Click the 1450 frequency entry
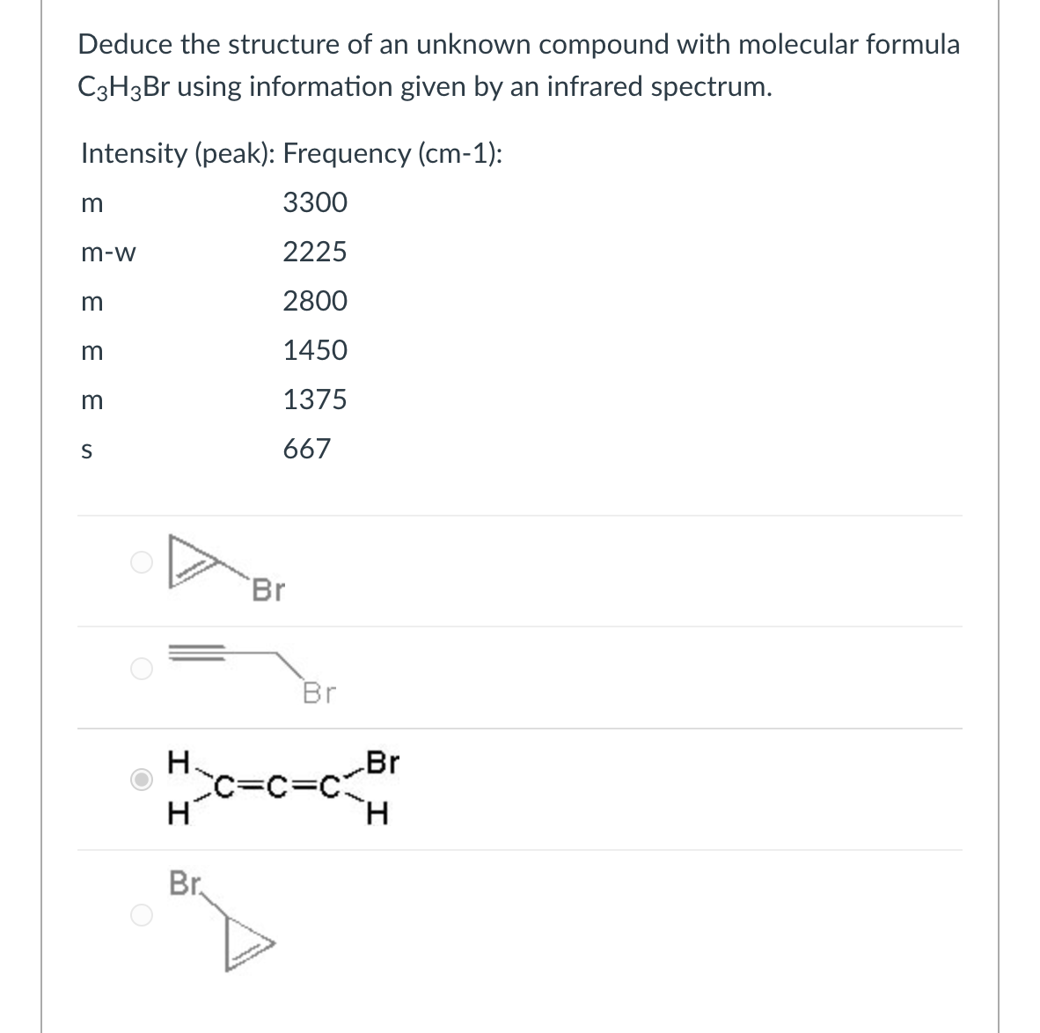The width and height of the screenshot is (1040, 1033). click(x=314, y=350)
